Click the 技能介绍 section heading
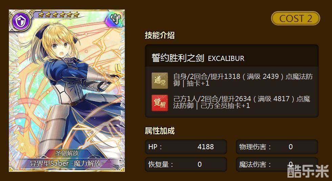The width and height of the screenshot is (332, 181). click(x=160, y=35)
